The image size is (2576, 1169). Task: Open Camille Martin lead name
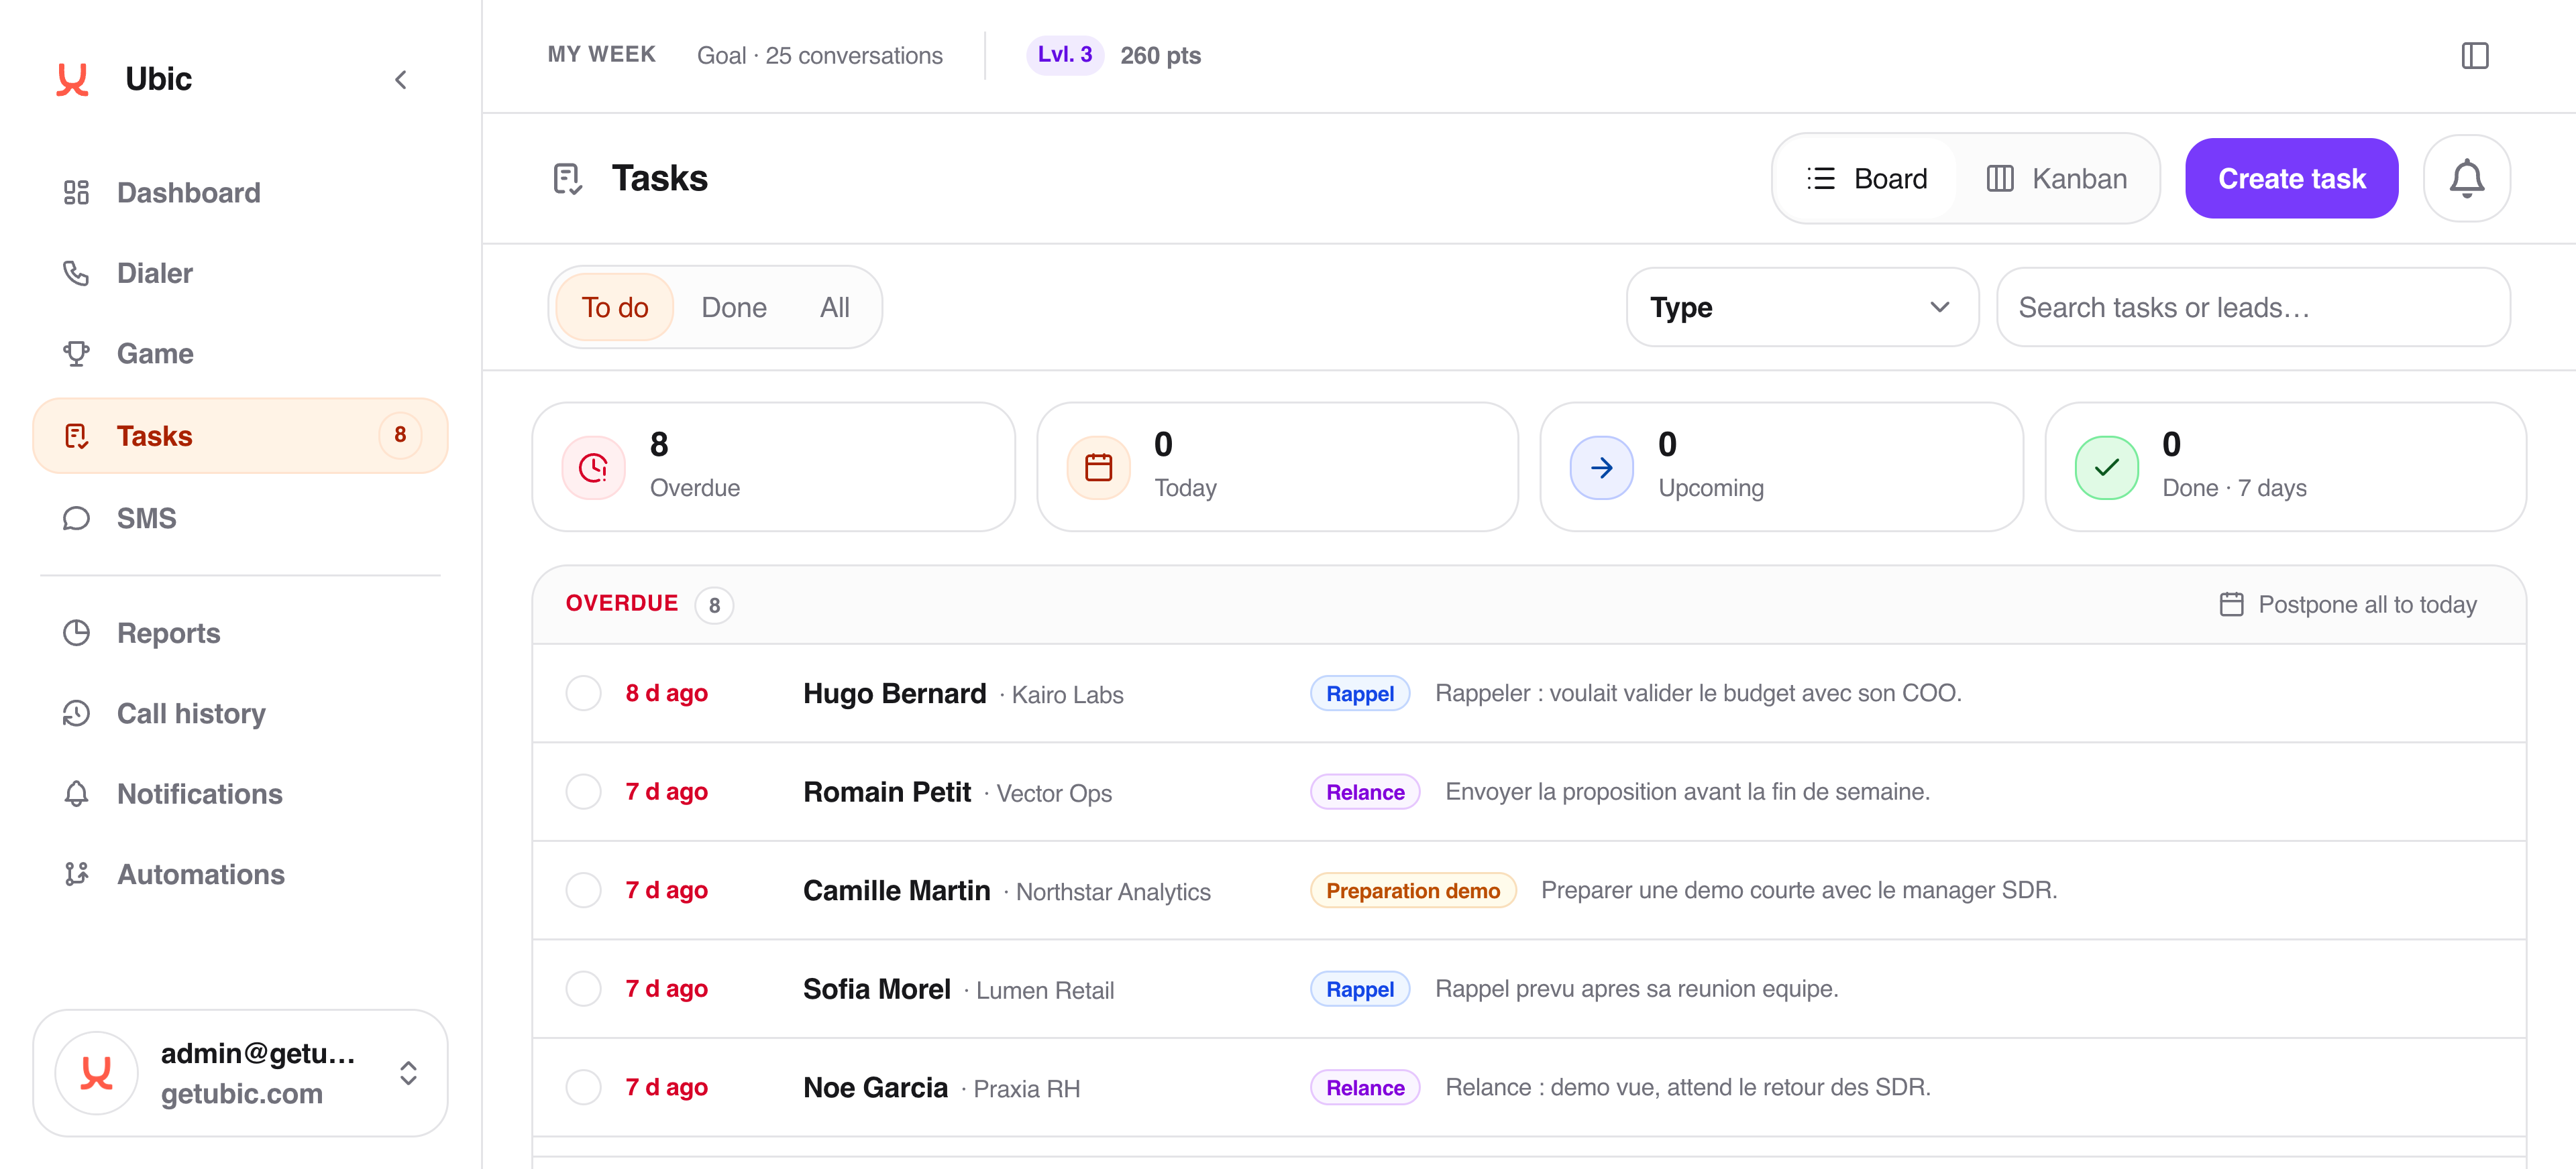(896, 890)
